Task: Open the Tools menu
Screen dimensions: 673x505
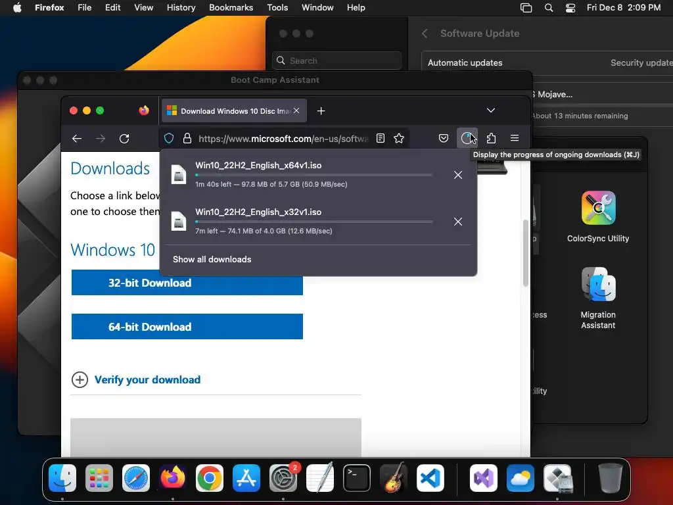Action: point(277,8)
